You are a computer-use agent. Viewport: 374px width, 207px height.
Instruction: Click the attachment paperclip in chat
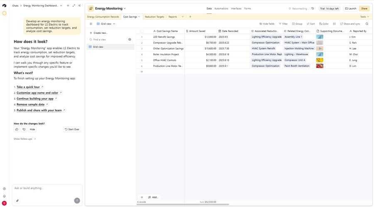17,200
